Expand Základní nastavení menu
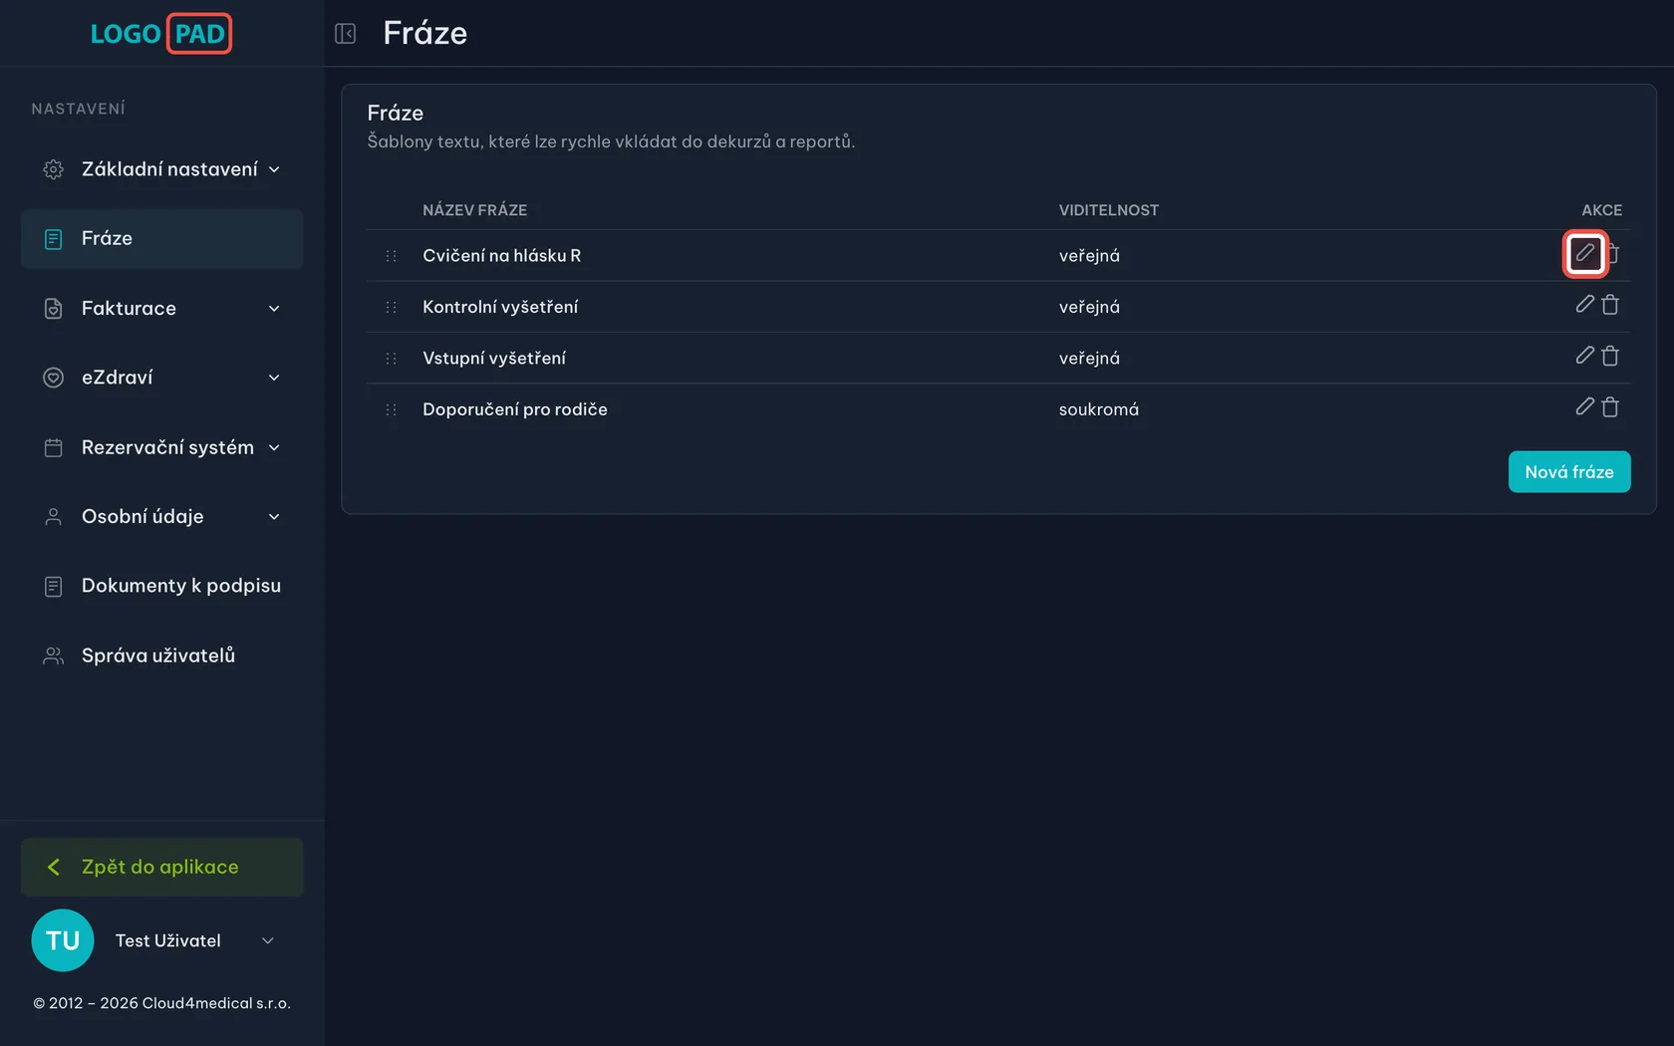Screen dimensions: 1674x1046 point(161,169)
